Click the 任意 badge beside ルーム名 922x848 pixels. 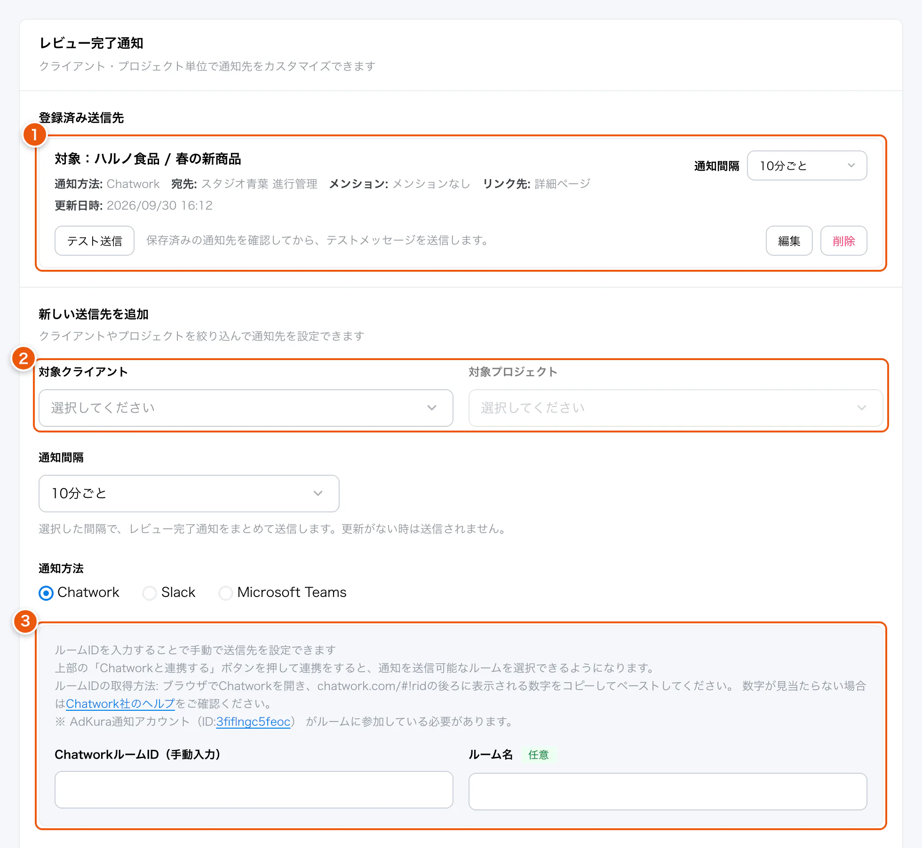click(539, 755)
